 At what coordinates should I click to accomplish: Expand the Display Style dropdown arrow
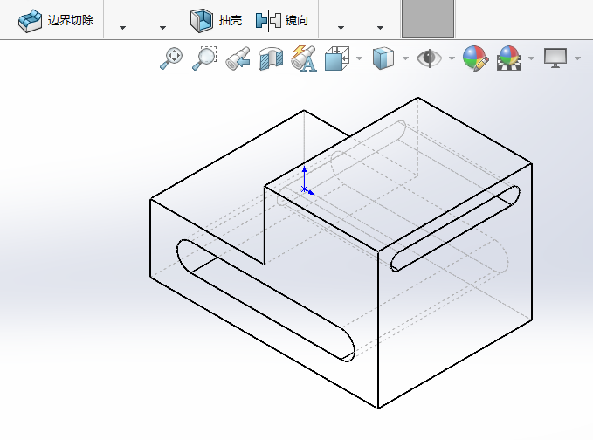[405, 59]
